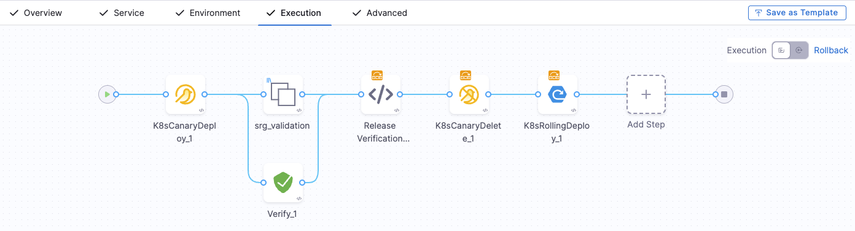Click code marker on K8sRollingDeploy_1 node corner

tap(573, 110)
